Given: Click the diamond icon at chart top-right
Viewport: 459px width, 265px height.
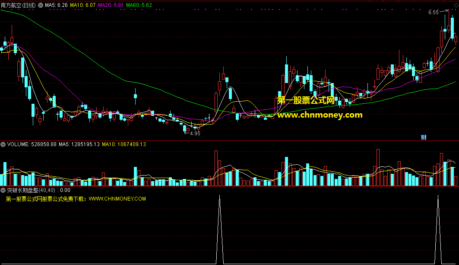Looking at the screenshot, I should coord(456,6).
